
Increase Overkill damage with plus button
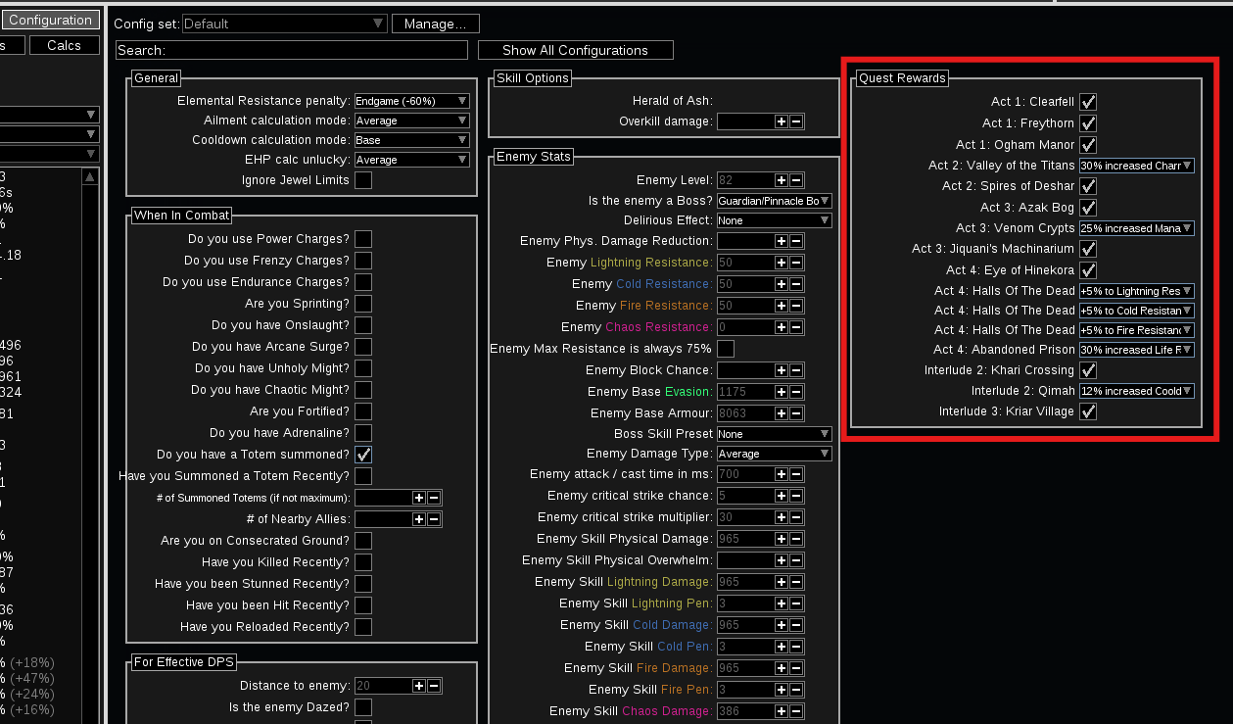point(782,121)
